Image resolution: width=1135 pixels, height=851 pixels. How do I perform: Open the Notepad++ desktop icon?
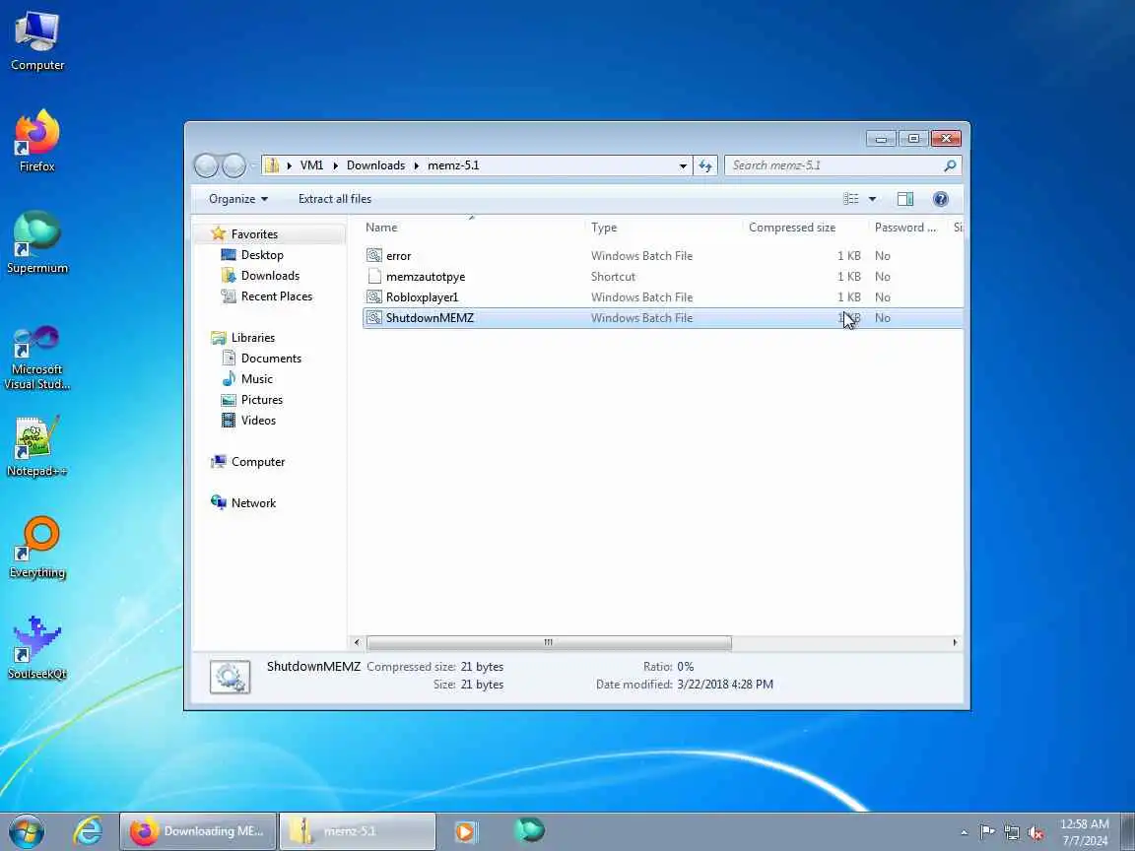click(36, 446)
